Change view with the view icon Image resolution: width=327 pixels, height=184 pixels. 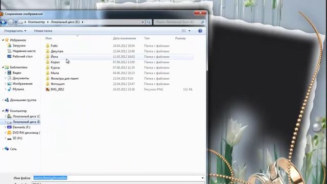coord(184,31)
